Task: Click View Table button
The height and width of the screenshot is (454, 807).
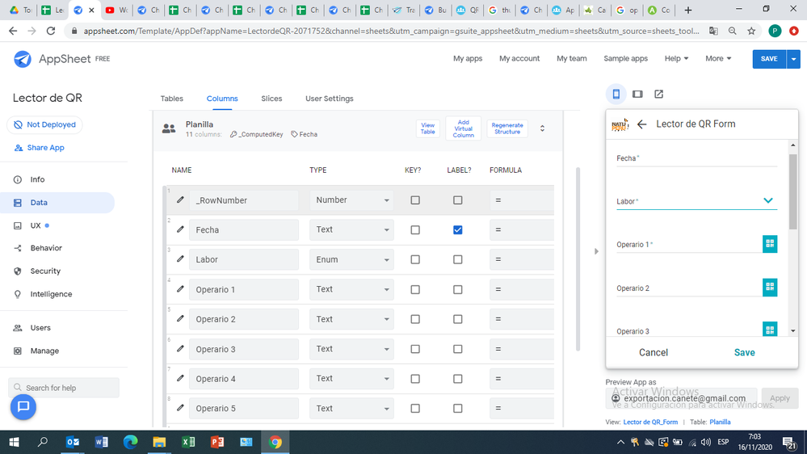Action: [x=427, y=128]
